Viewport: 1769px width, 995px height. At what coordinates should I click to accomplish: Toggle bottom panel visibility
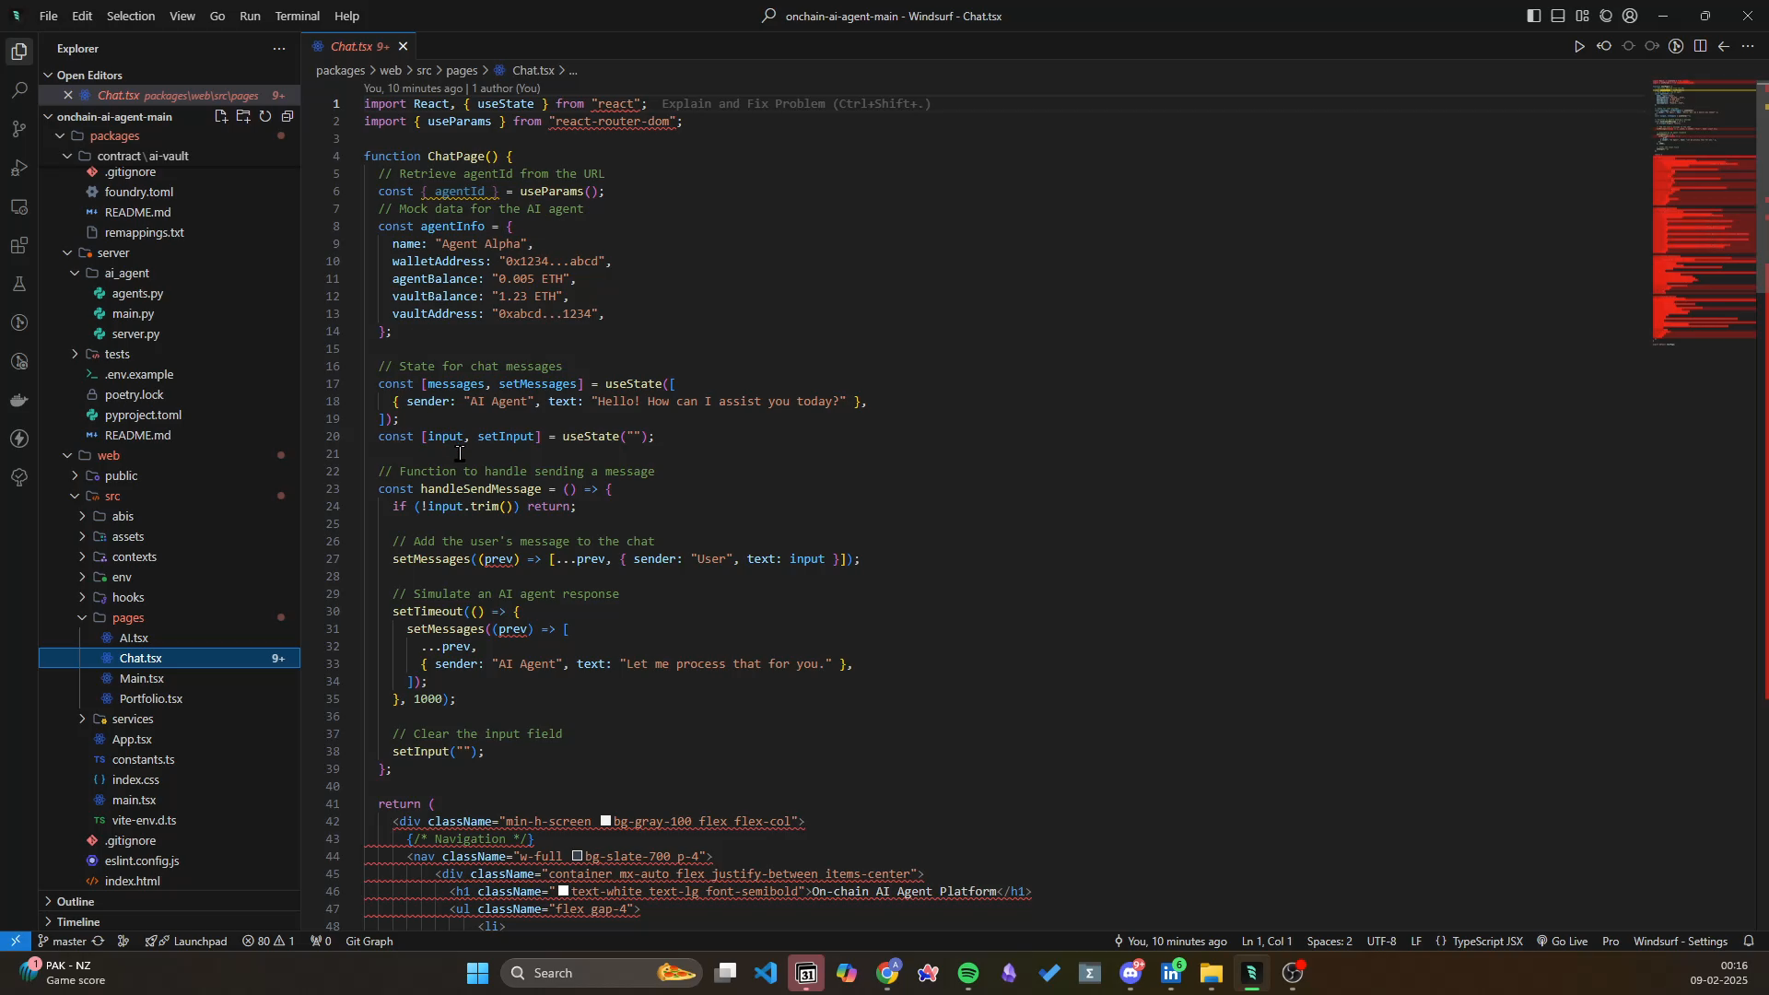click(x=1558, y=16)
